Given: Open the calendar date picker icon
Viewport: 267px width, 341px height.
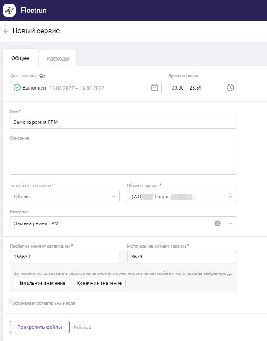Looking at the screenshot, I should (154, 88).
